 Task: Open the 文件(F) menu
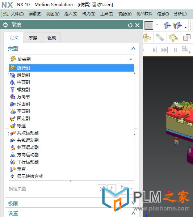tap(17, 14)
